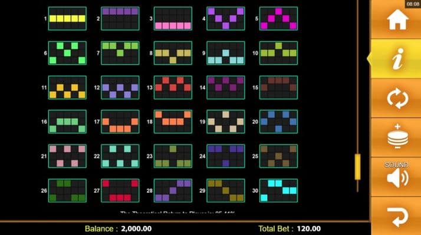Select payline 30 cyan diagram
Image resolution: width=421 pixels, height=235 pixels.
(278, 190)
